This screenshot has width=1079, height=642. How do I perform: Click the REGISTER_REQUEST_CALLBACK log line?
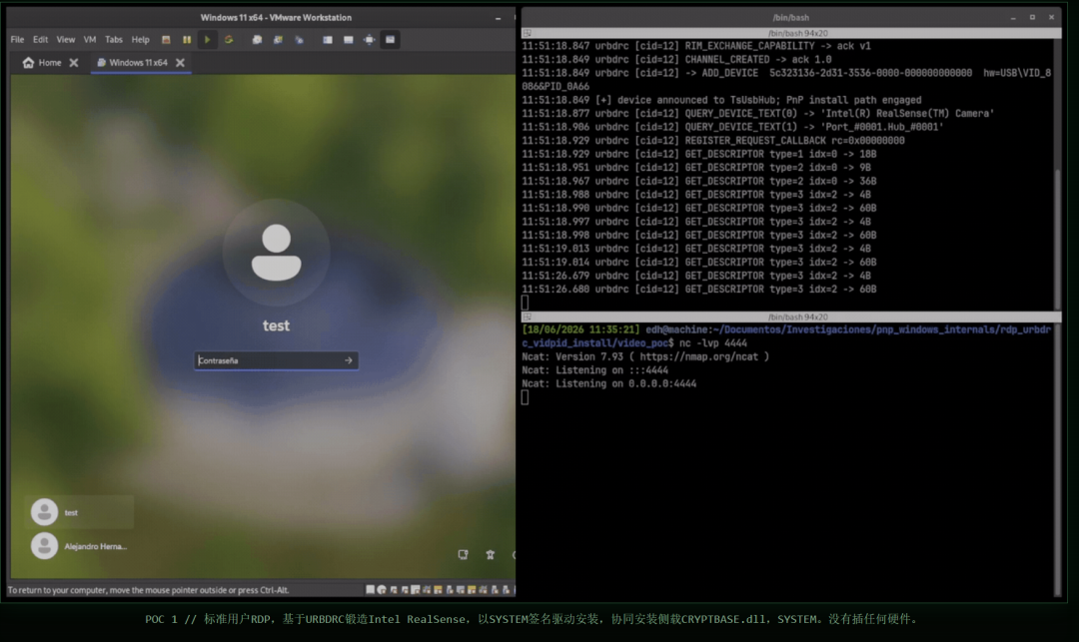713,141
